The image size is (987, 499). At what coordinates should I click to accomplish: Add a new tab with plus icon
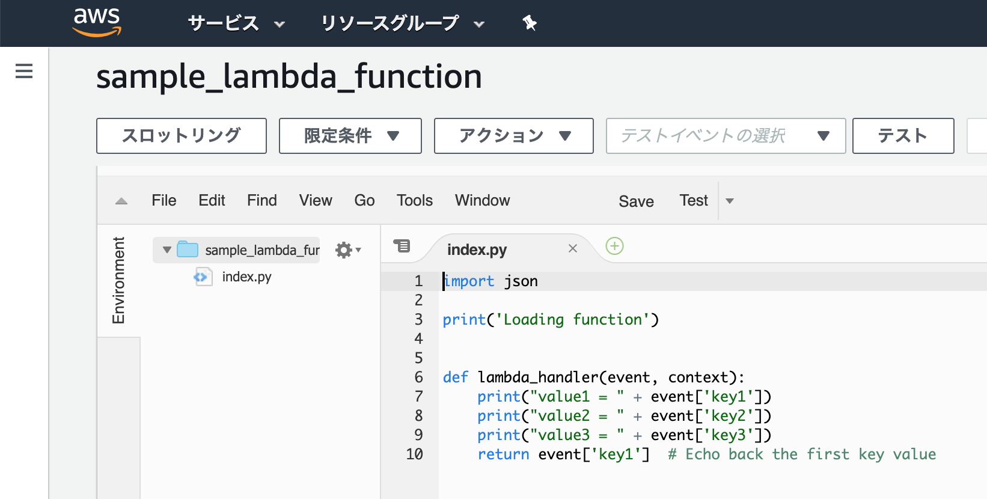(614, 246)
